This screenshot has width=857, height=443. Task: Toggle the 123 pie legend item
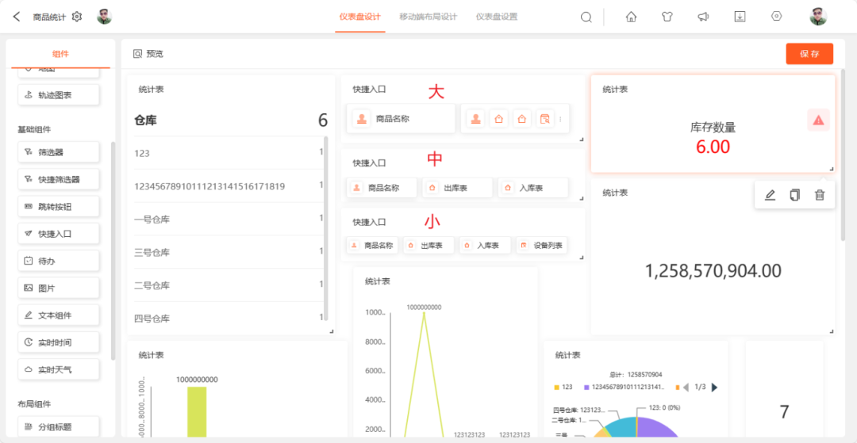(x=563, y=387)
